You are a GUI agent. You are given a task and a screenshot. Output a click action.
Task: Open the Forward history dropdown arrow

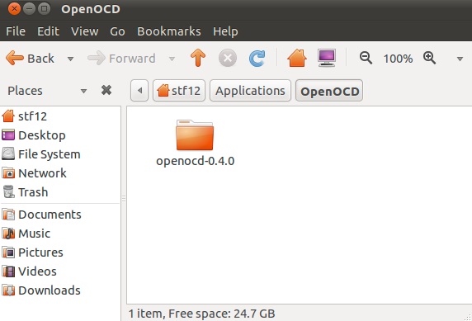pos(172,59)
